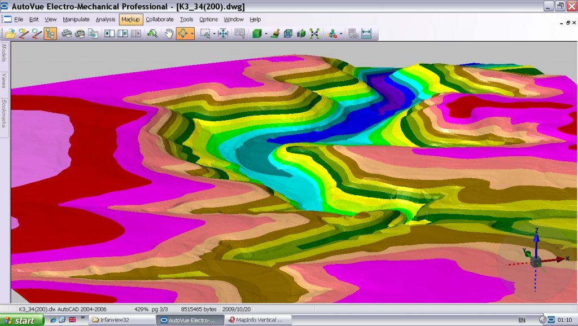Expand the rotate tool dropdown arrow
This screenshot has width=578, height=326.
click(x=192, y=34)
